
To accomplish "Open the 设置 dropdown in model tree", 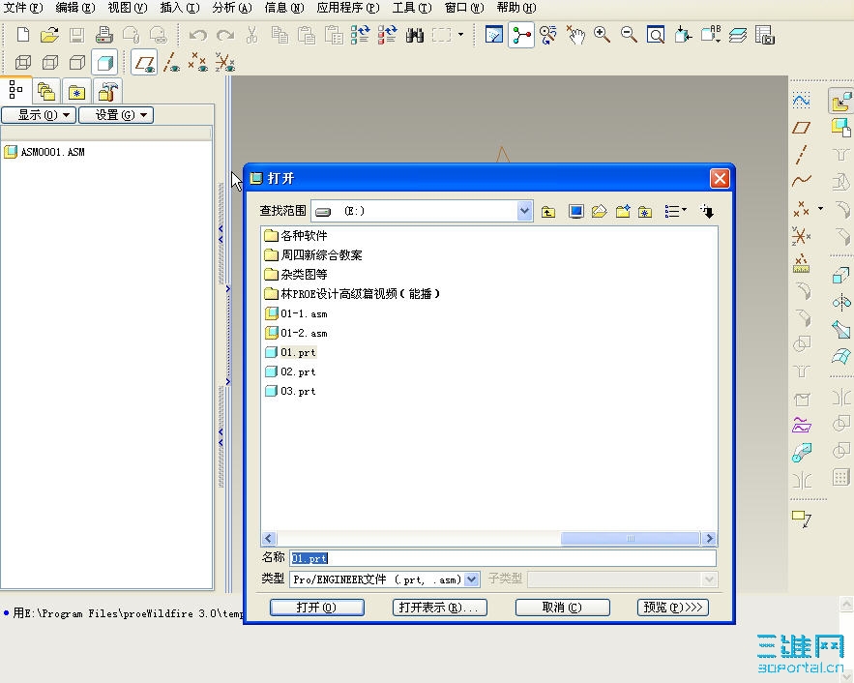I will click(x=116, y=115).
